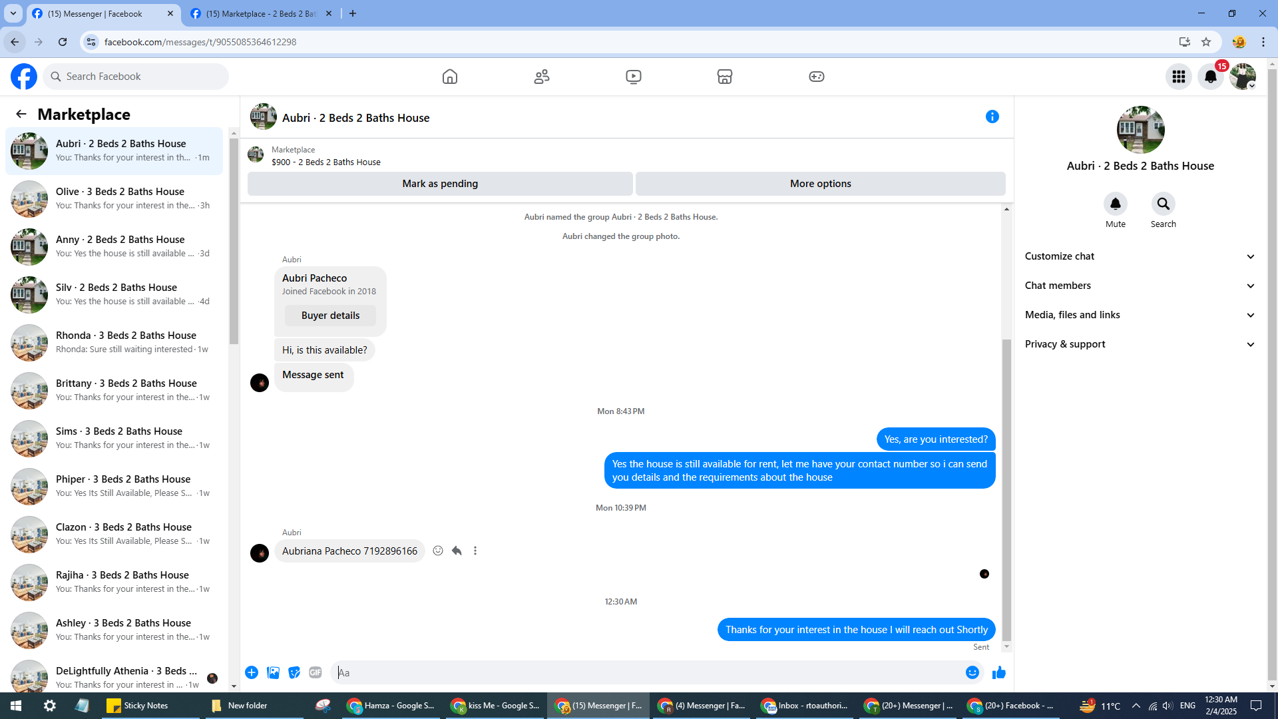The width and height of the screenshot is (1278, 719).
Task: Open Olive 3 Beds 2 Baths conversation
Action: (114, 199)
